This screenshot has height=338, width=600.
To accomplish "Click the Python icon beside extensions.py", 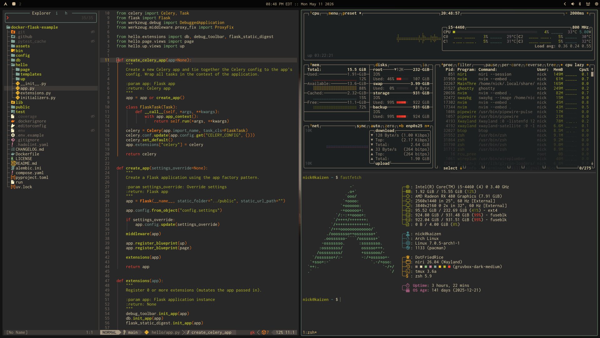I will (18, 93).
